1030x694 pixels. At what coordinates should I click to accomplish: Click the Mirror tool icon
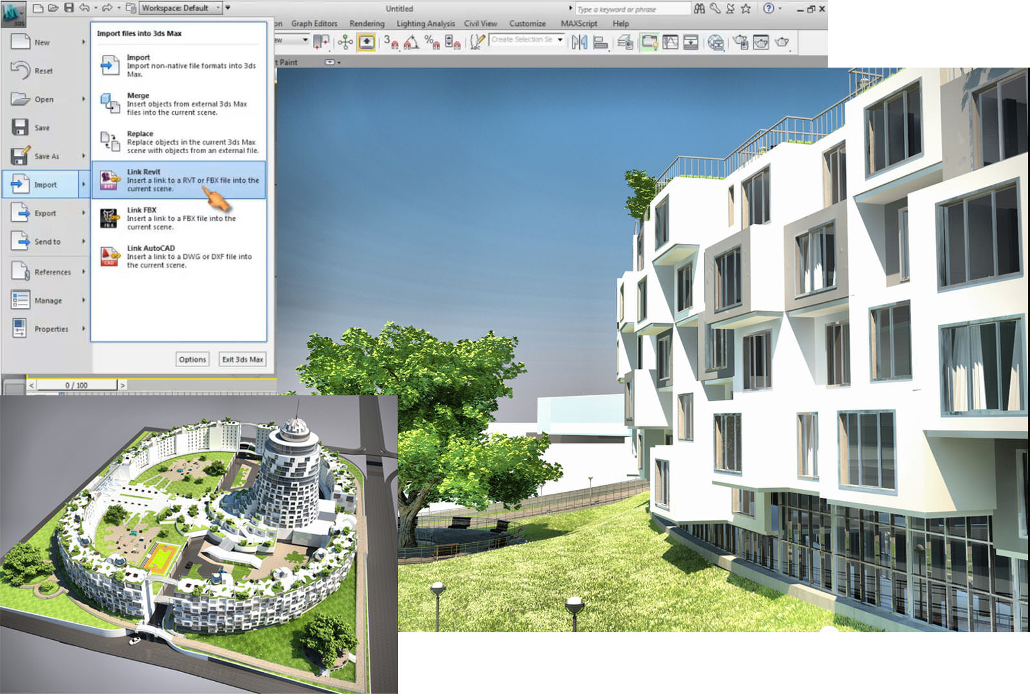pyautogui.click(x=579, y=42)
